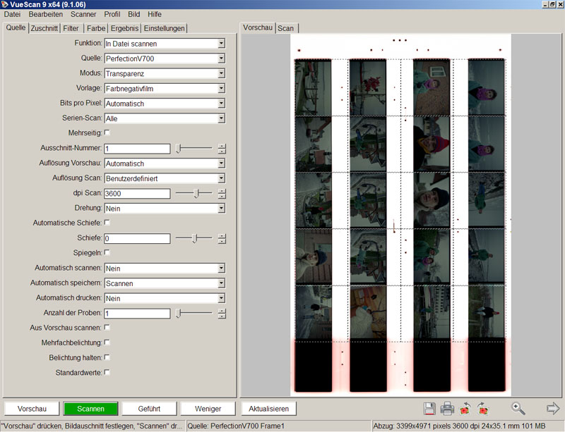Enable the Mehrseitig checkbox

[x=107, y=132]
